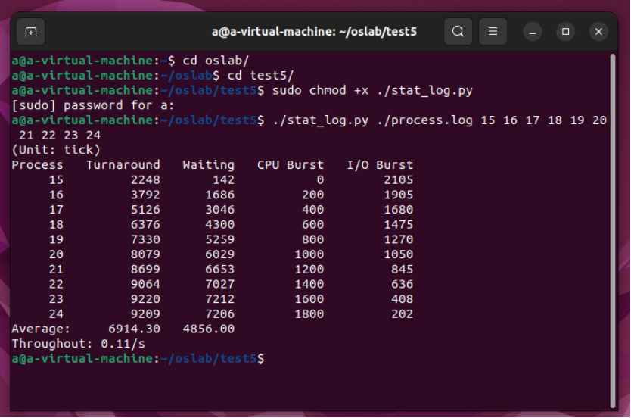Click waiting value 142
Screen dimensions: 631x418
tap(223, 179)
